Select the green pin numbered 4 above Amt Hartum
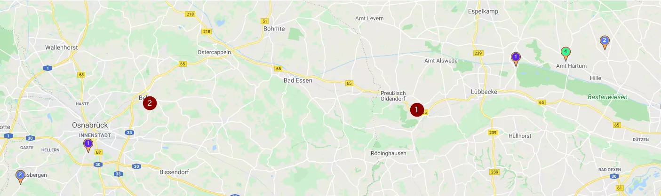Viewport: 661px width, 196px height. (566, 54)
